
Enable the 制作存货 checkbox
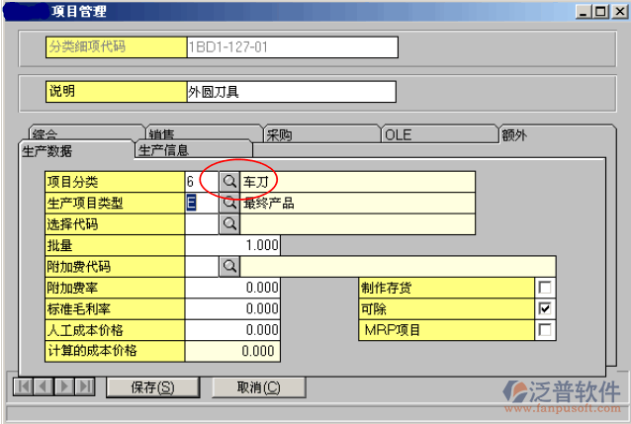pyautogui.click(x=545, y=288)
